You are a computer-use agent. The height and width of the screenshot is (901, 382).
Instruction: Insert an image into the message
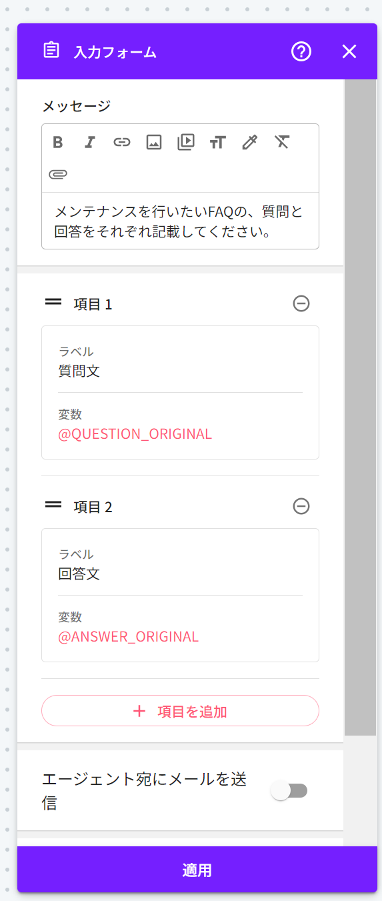(154, 142)
